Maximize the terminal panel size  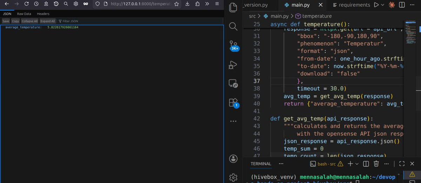coord(402,164)
